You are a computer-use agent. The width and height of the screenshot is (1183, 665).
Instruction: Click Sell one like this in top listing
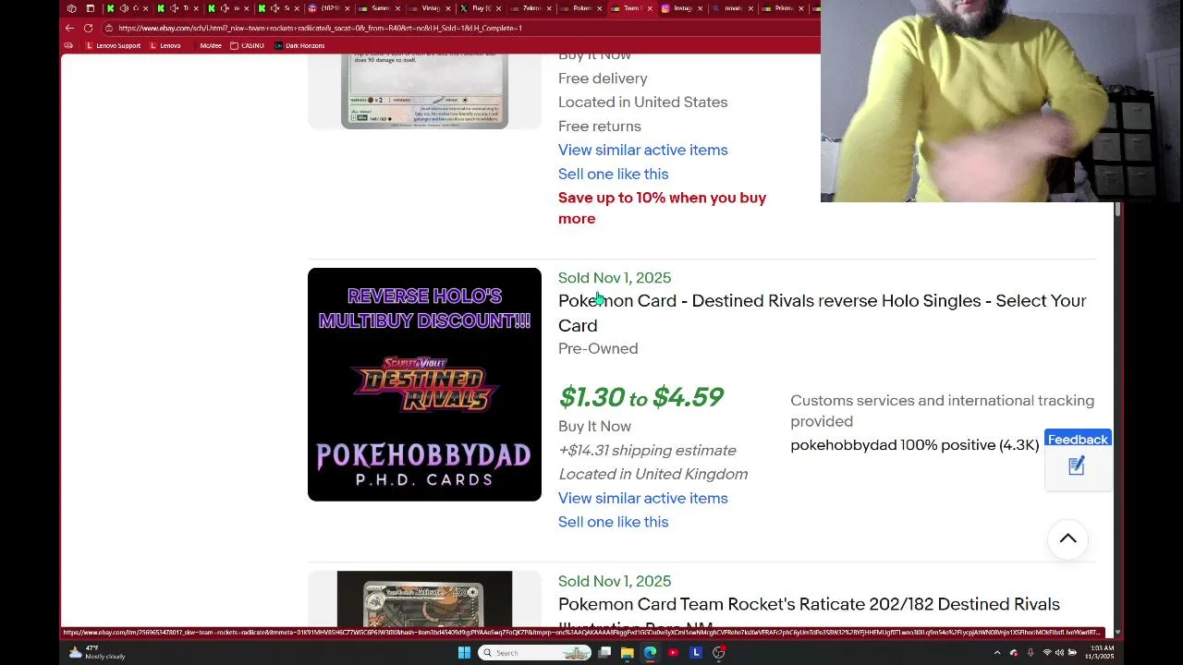click(613, 174)
